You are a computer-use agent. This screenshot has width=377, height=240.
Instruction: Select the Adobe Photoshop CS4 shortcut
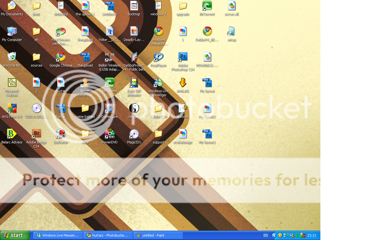[x=183, y=58]
